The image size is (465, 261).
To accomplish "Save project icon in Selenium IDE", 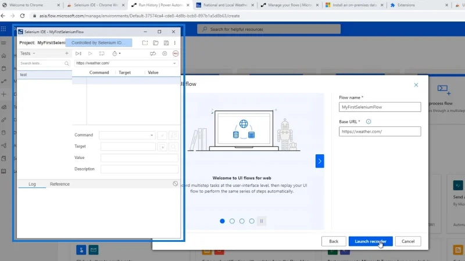I will 166,43.
